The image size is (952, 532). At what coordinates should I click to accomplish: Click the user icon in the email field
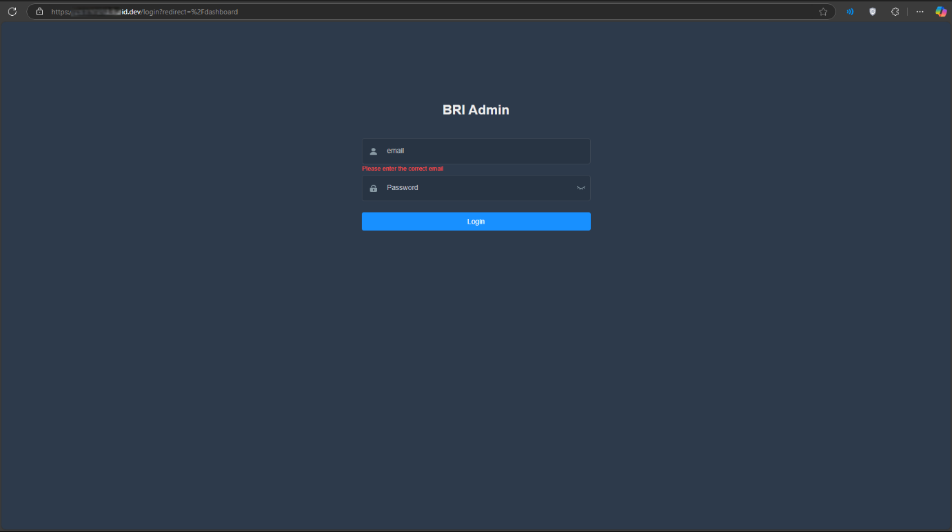(374, 151)
